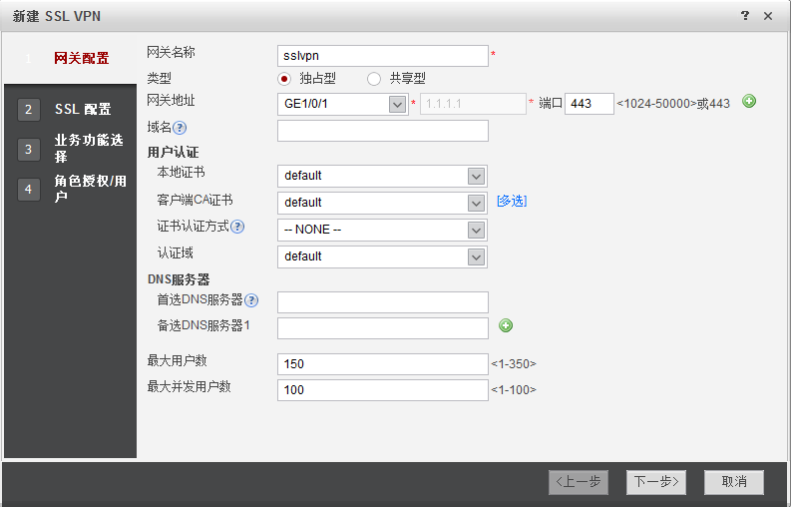
Task: Click the DNS服务器 section heading
Action: coord(179,279)
